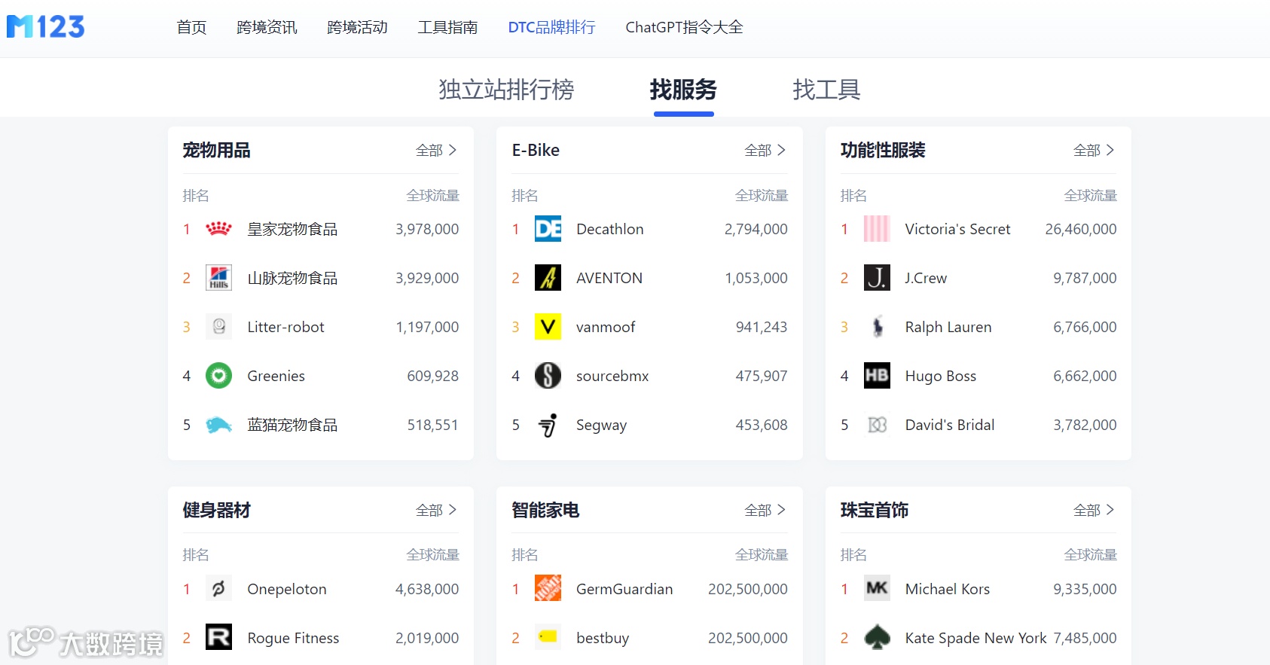Image resolution: width=1270 pixels, height=665 pixels.
Task: Click the J.Crew black logo
Action: click(877, 278)
